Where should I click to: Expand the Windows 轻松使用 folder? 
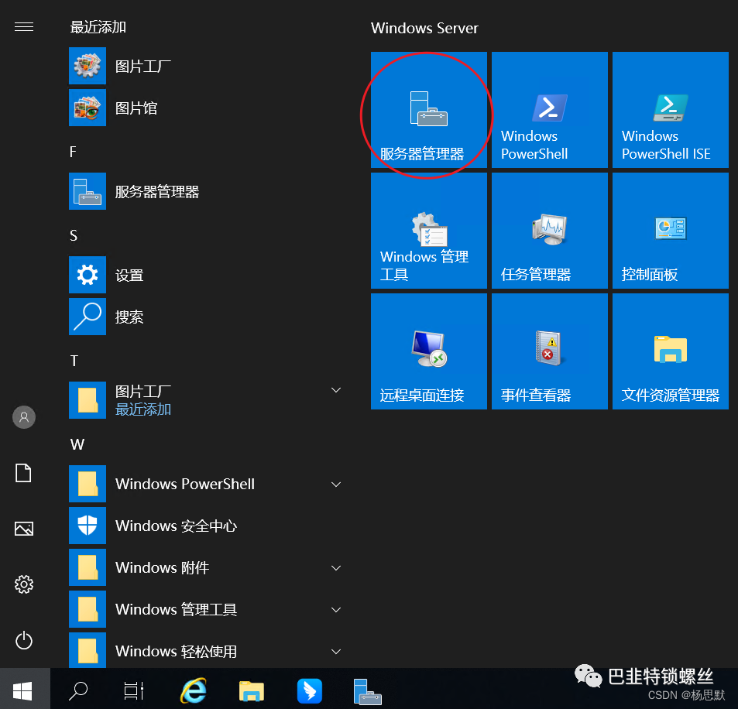336,652
